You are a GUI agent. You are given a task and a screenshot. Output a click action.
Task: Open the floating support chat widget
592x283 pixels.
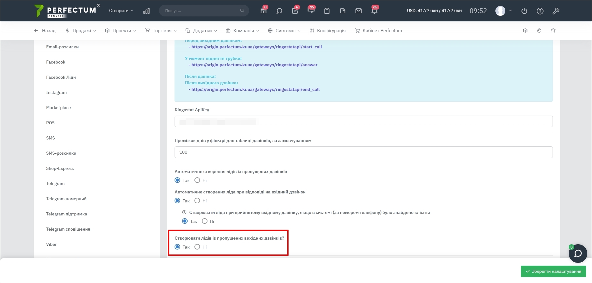578,254
